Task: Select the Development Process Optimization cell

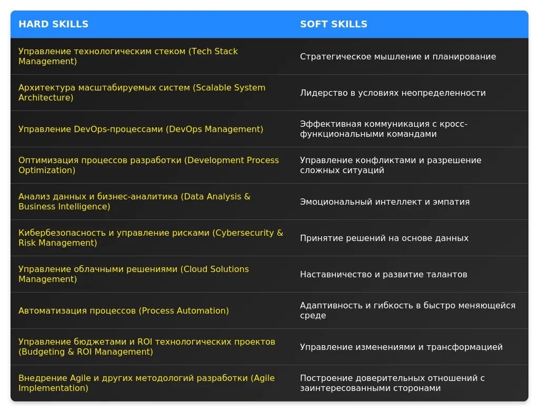Action: (x=151, y=165)
